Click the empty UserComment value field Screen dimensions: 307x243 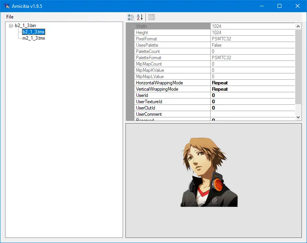click(253, 114)
